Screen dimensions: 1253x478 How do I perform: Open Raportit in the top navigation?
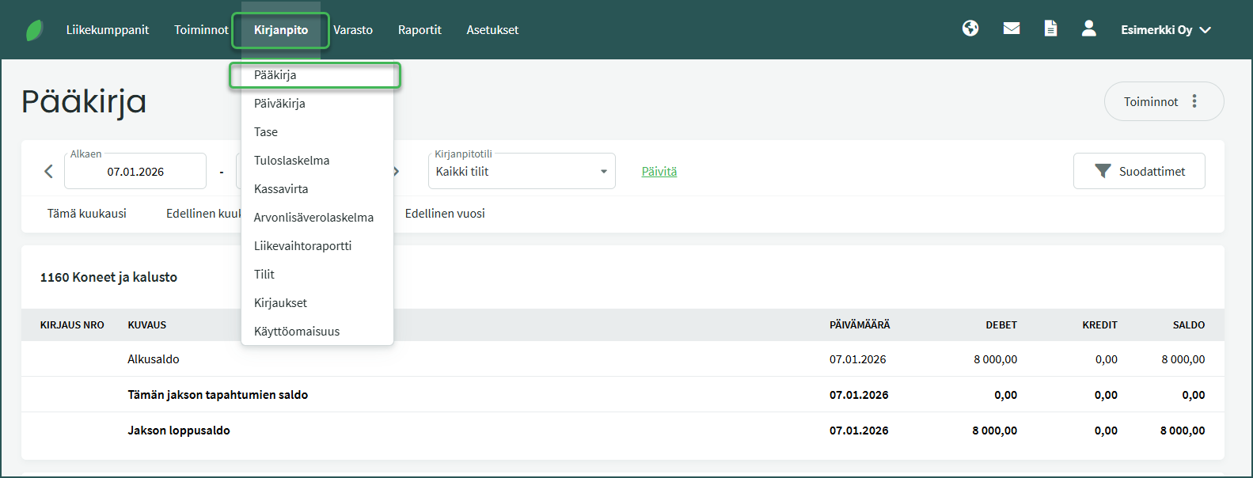(420, 30)
